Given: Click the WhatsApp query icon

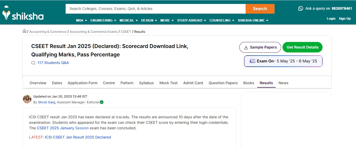Looking at the screenshot, I should (x=300, y=8).
